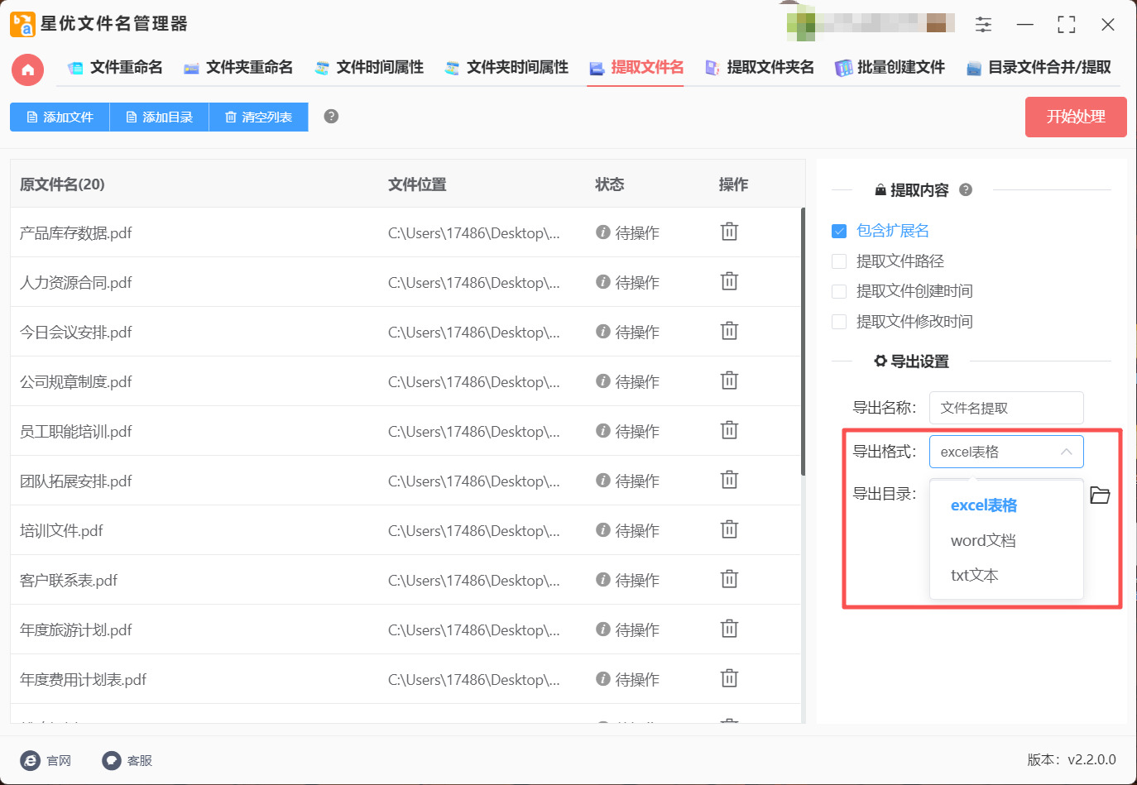Click 添加目录 button
Viewport: 1137px width, 785px height.
159,117
